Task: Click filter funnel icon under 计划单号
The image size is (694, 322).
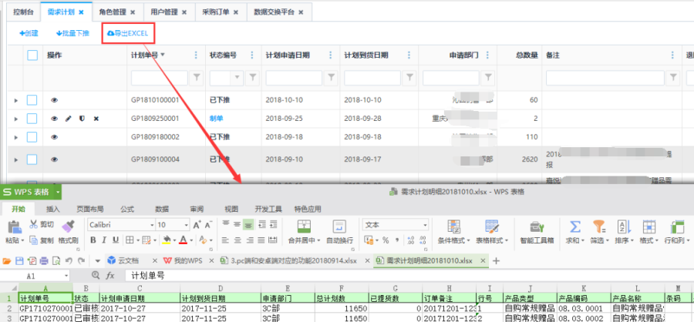Action: point(197,77)
